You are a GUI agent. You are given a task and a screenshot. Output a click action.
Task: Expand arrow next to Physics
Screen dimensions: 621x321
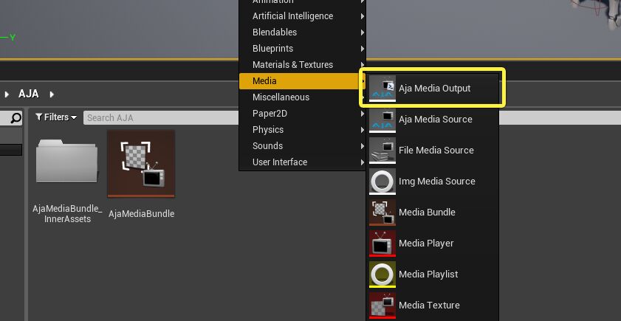tap(362, 130)
